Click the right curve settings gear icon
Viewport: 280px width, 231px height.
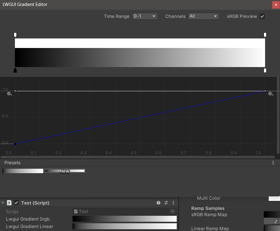pos(270,94)
